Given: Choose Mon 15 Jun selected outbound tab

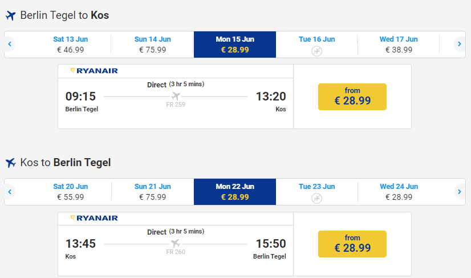Looking at the screenshot, I should [235, 45].
